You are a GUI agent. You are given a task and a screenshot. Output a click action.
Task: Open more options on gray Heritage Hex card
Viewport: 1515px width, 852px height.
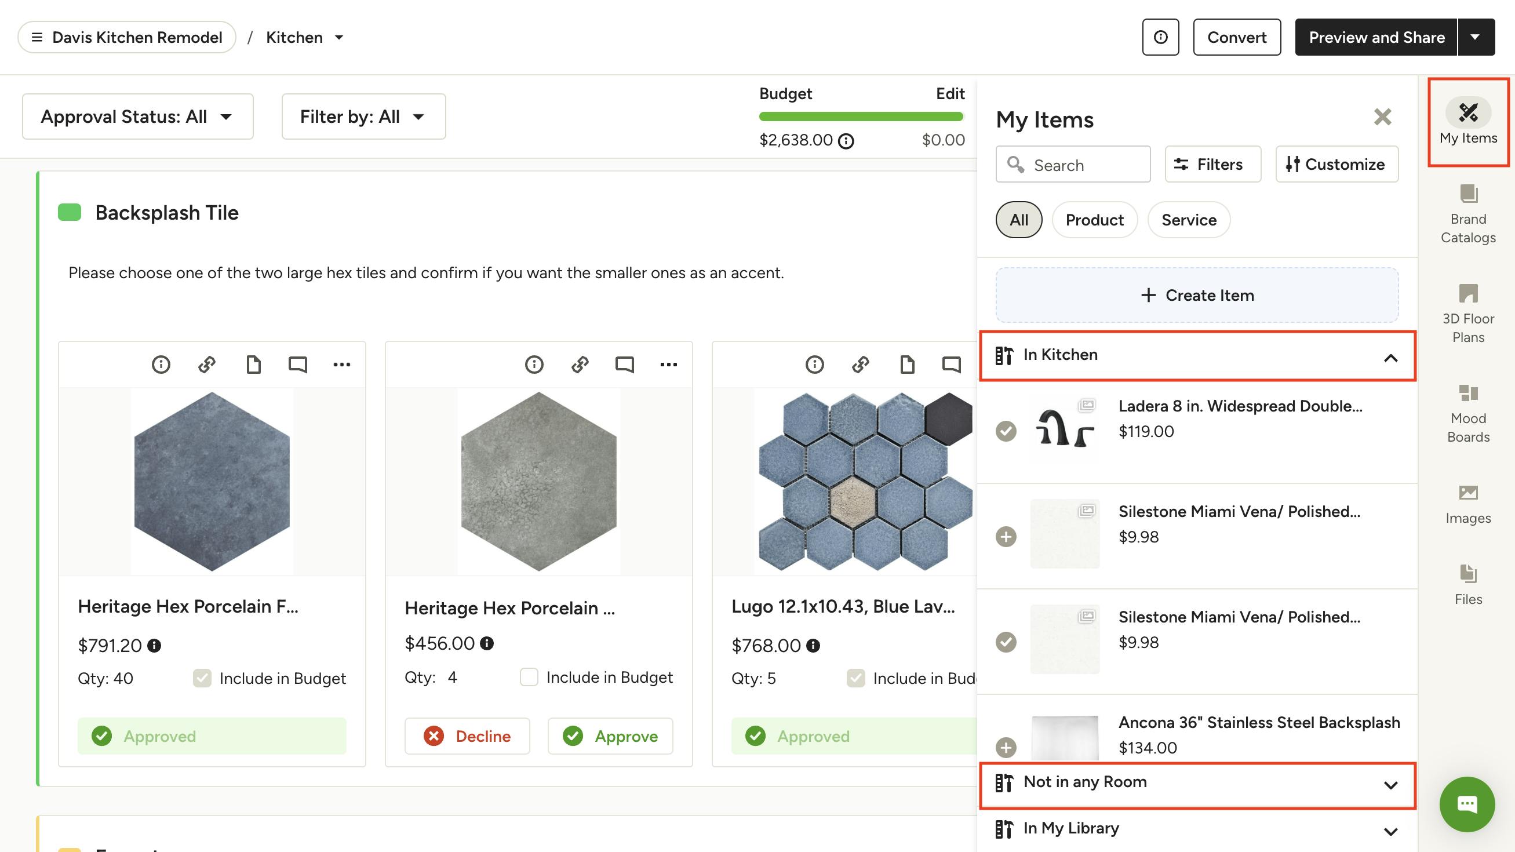[x=669, y=365]
